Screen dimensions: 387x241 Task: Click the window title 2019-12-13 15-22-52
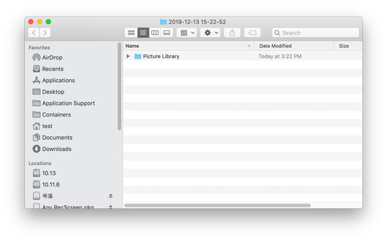197,22
